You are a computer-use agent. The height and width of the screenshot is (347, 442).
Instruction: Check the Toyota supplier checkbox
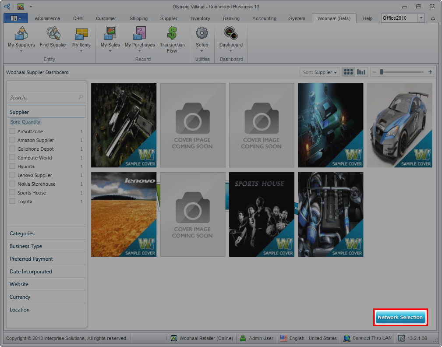click(x=12, y=201)
